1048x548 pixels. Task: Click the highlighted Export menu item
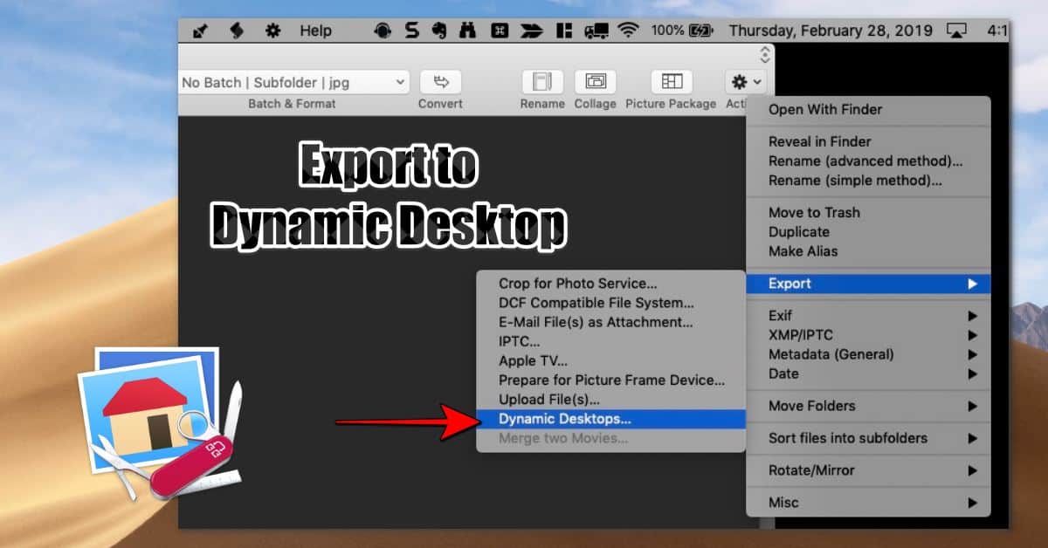868,284
